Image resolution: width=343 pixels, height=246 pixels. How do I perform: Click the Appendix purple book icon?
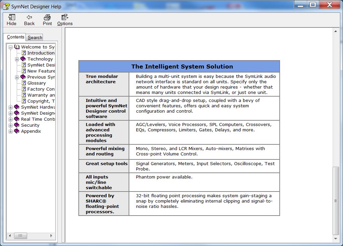(x=17, y=131)
